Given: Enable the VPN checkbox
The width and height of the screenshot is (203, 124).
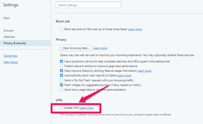Looking at the screenshot, I should pyautogui.click(x=62, y=108).
